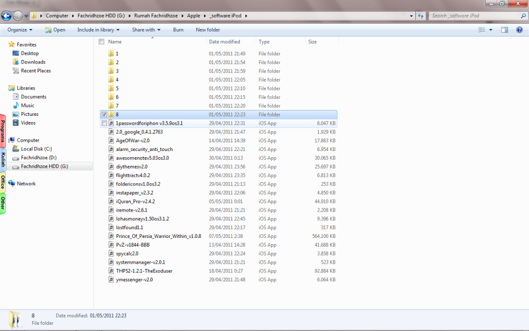Image resolution: width=529 pixels, height=331 pixels.
Task: Click the Documents library icon
Action: [x=15, y=97]
